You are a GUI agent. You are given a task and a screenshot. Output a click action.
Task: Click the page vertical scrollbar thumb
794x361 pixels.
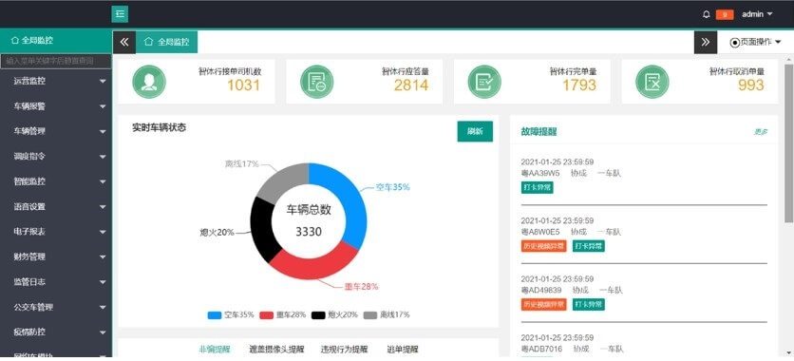[x=789, y=143]
